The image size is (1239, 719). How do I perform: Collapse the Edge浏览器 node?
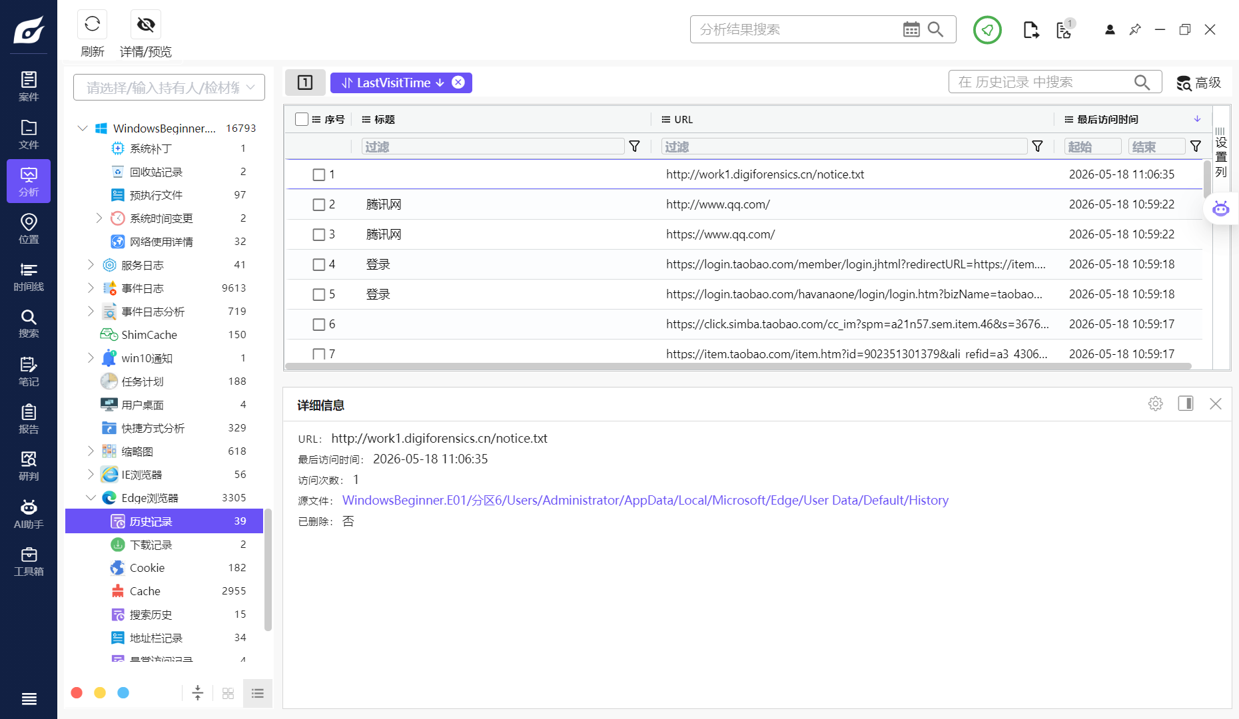[x=91, y=497]
